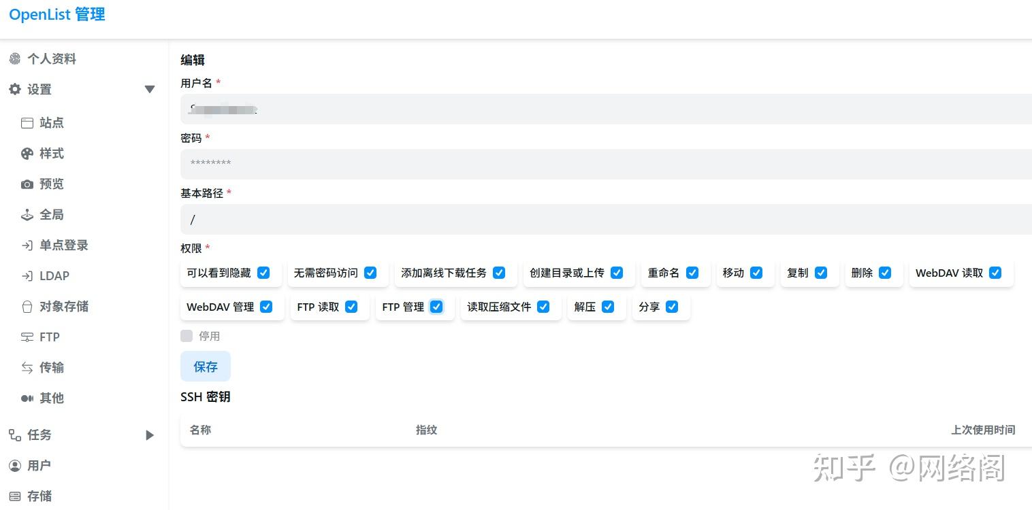Screen dimensions: 1032x510
Task: Toggle the 可以看到隐藏 permission off
Action: (264, 272)
